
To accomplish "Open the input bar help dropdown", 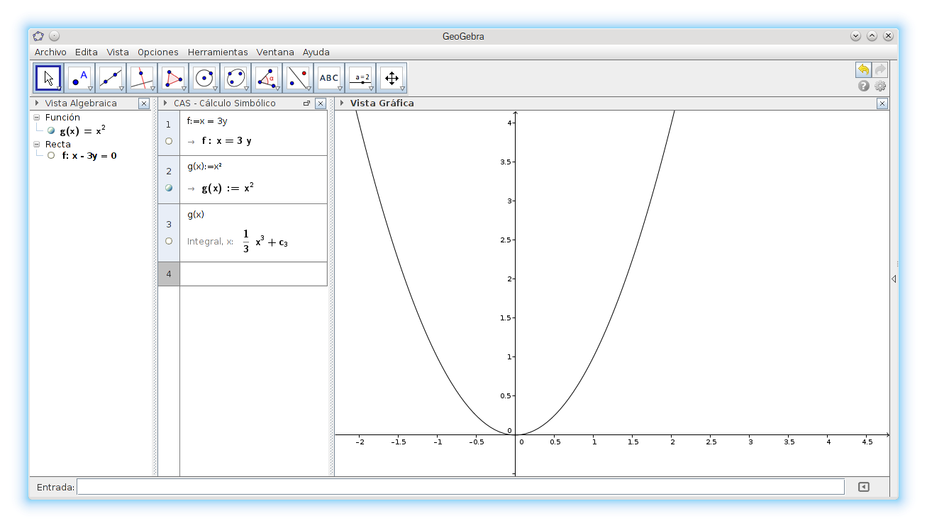I will point(863,487).
